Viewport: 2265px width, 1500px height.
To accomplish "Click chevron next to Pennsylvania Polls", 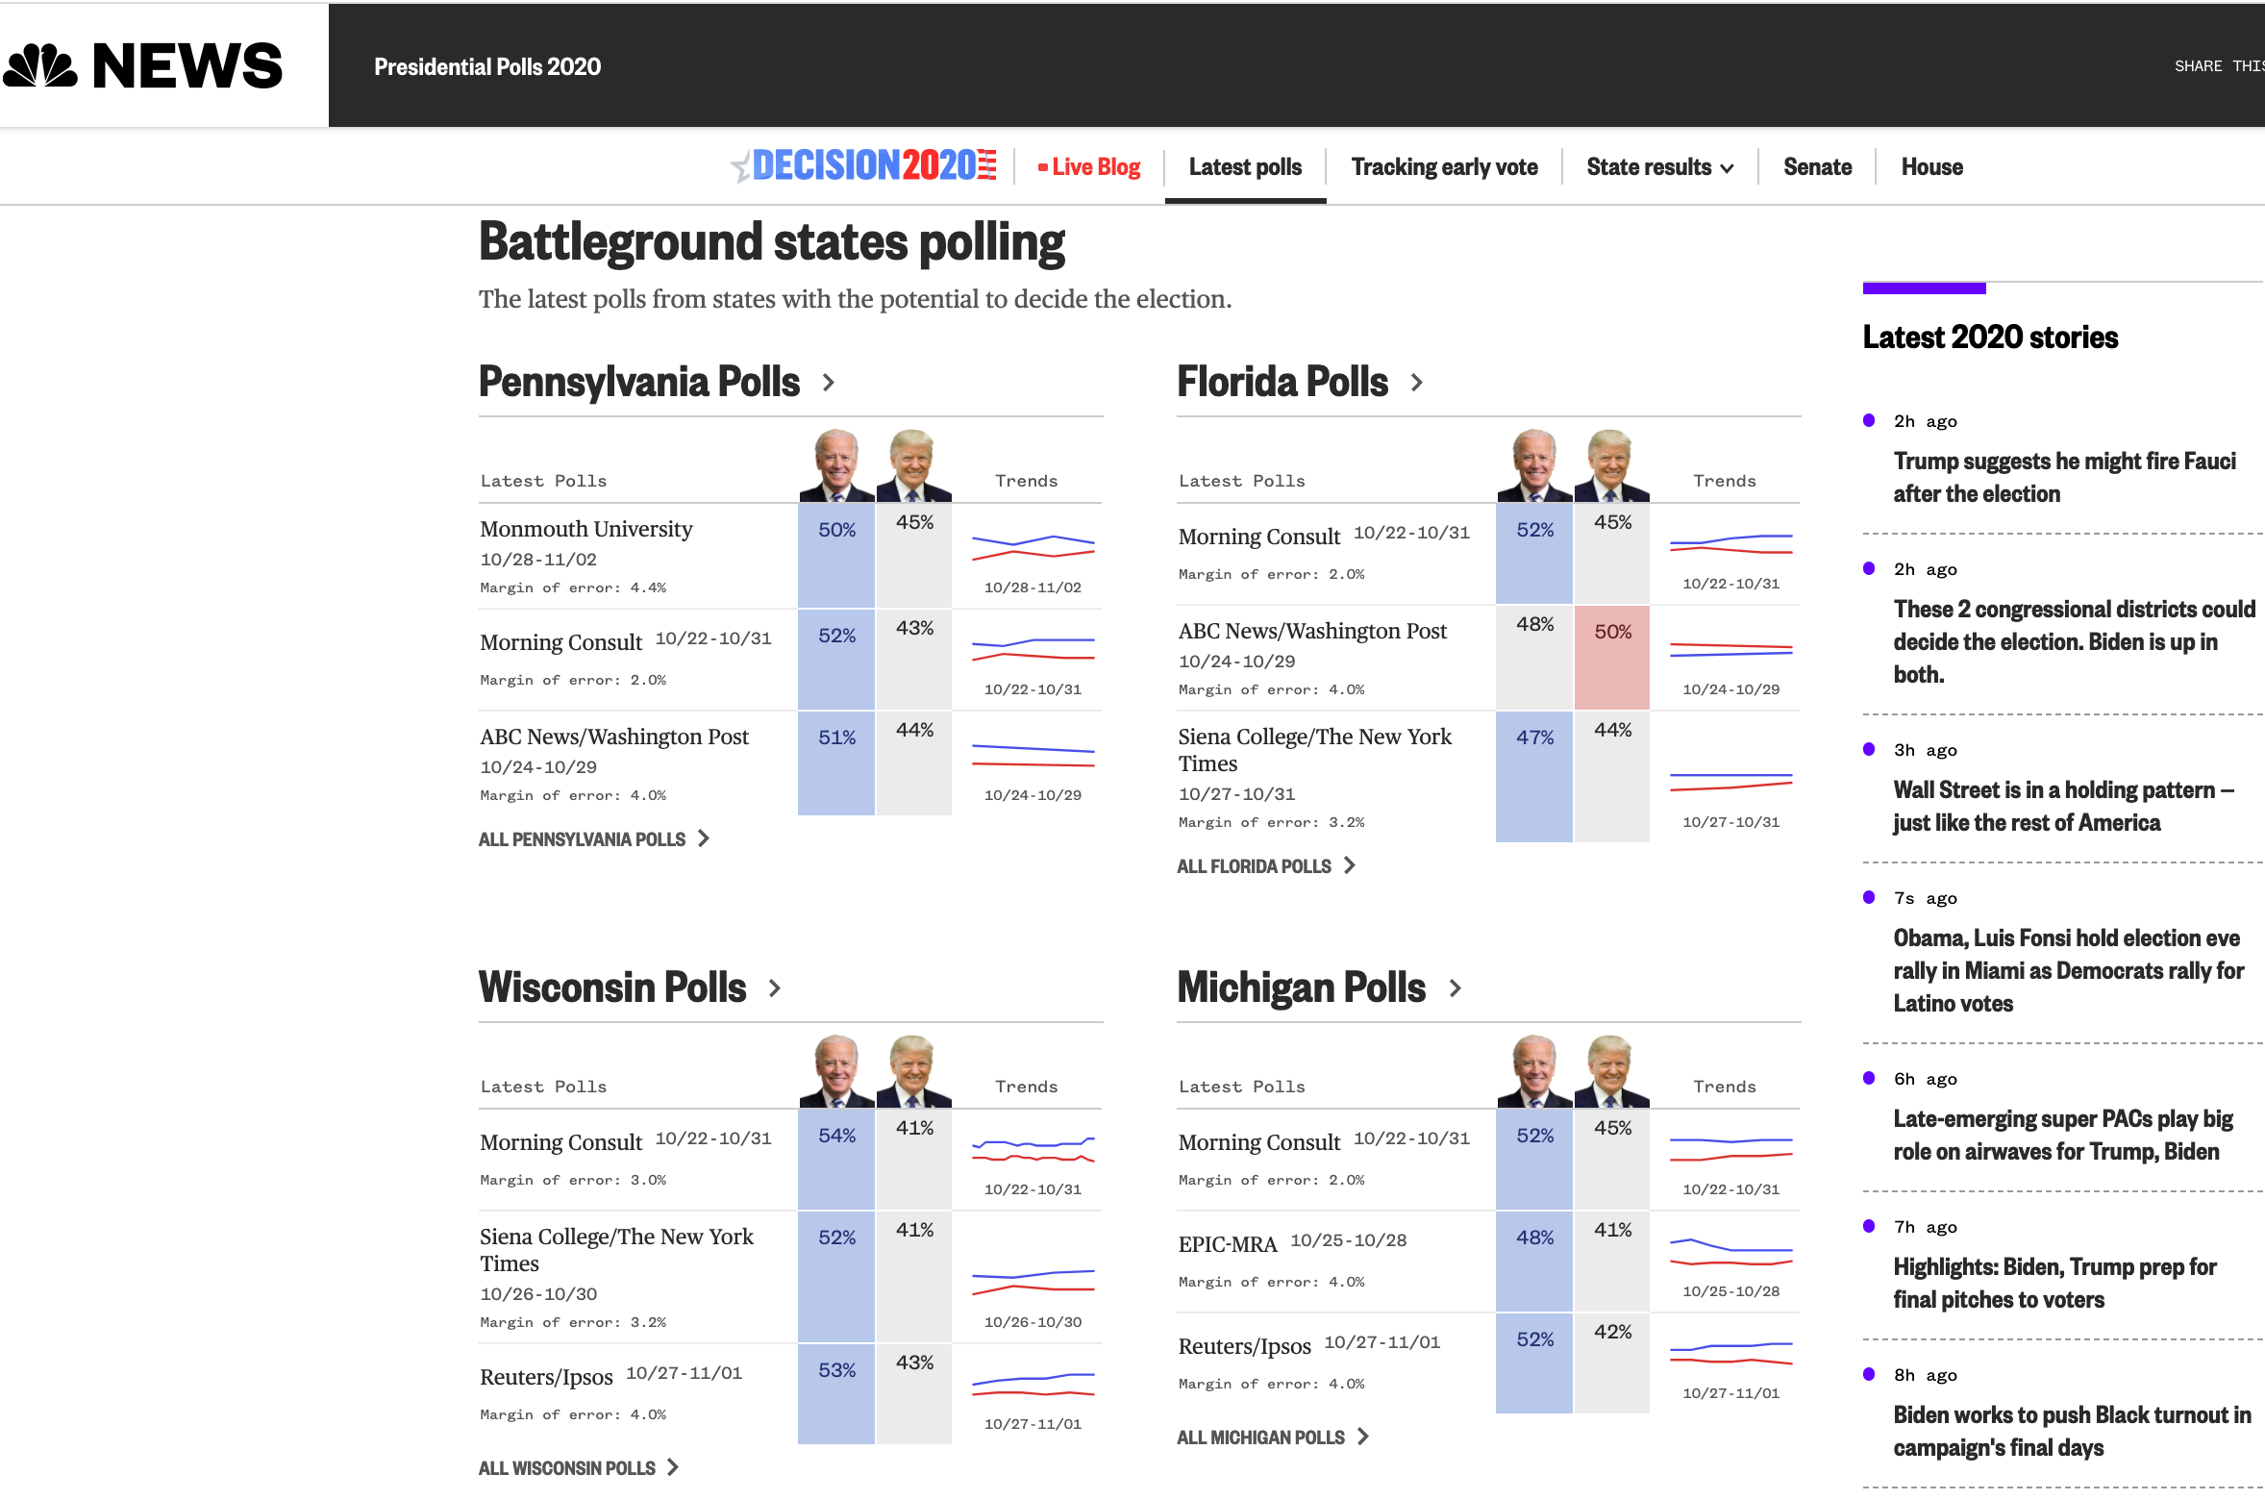I will (829, 383).
